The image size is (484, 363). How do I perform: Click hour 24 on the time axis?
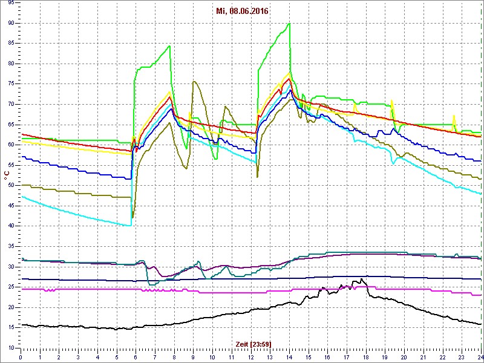point(480,358)
